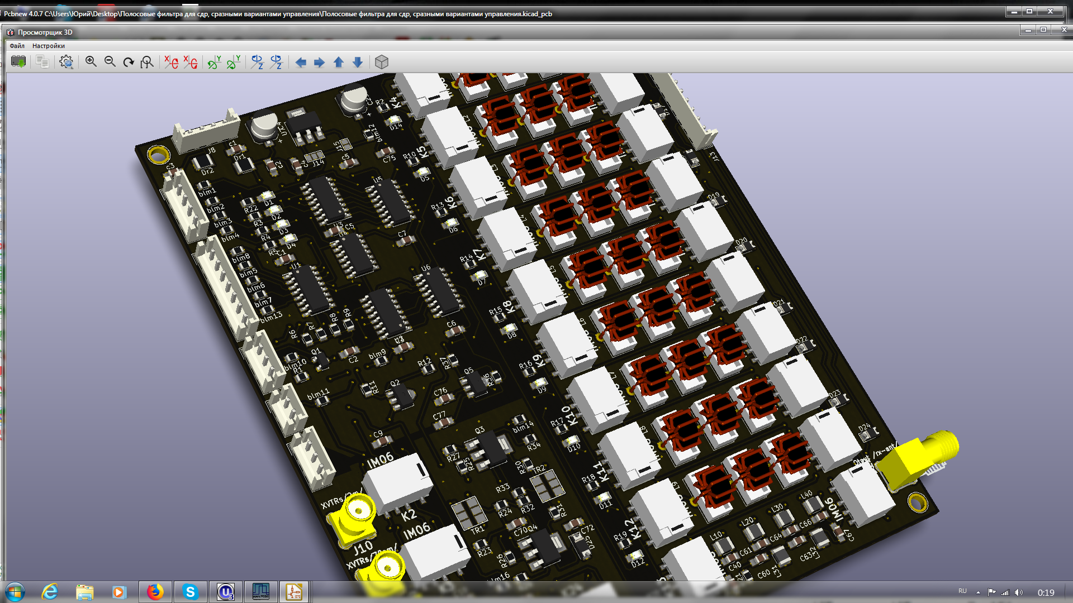Toggle orthographic projection cube icon
1073x603 pixels.
click(x=382, y=62)
